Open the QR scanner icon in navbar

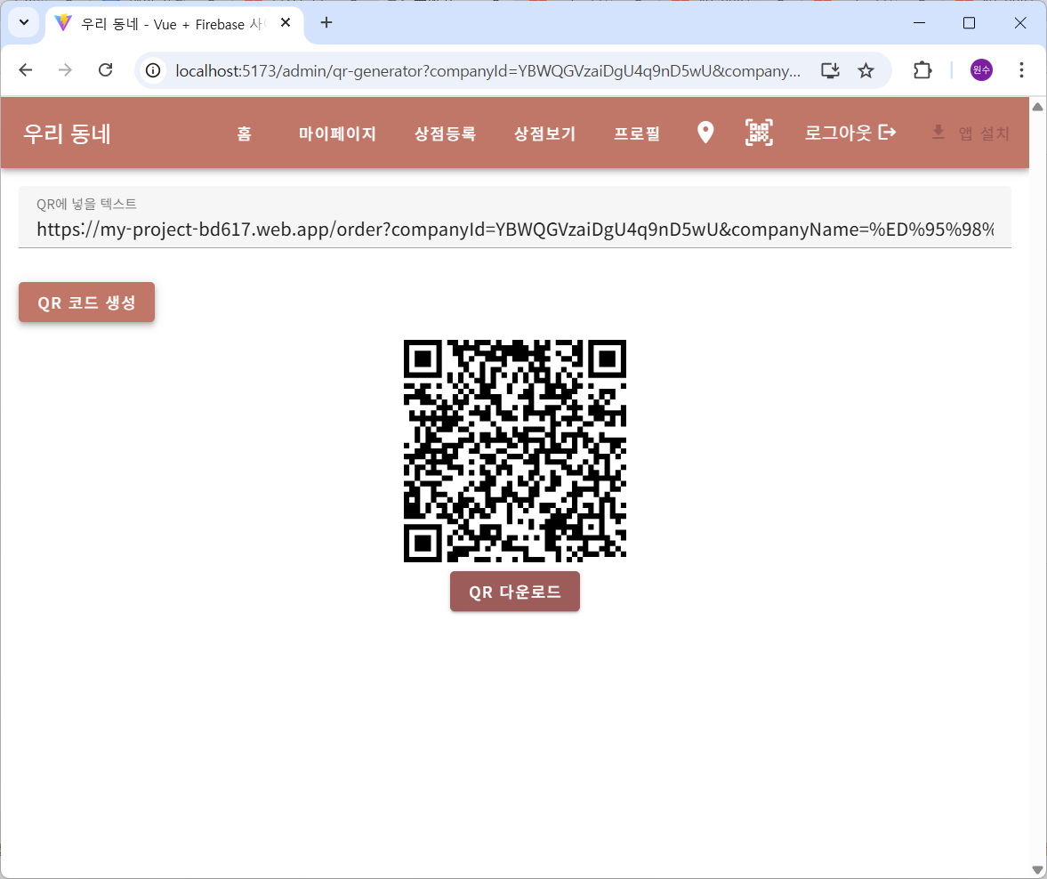(759, 133)
